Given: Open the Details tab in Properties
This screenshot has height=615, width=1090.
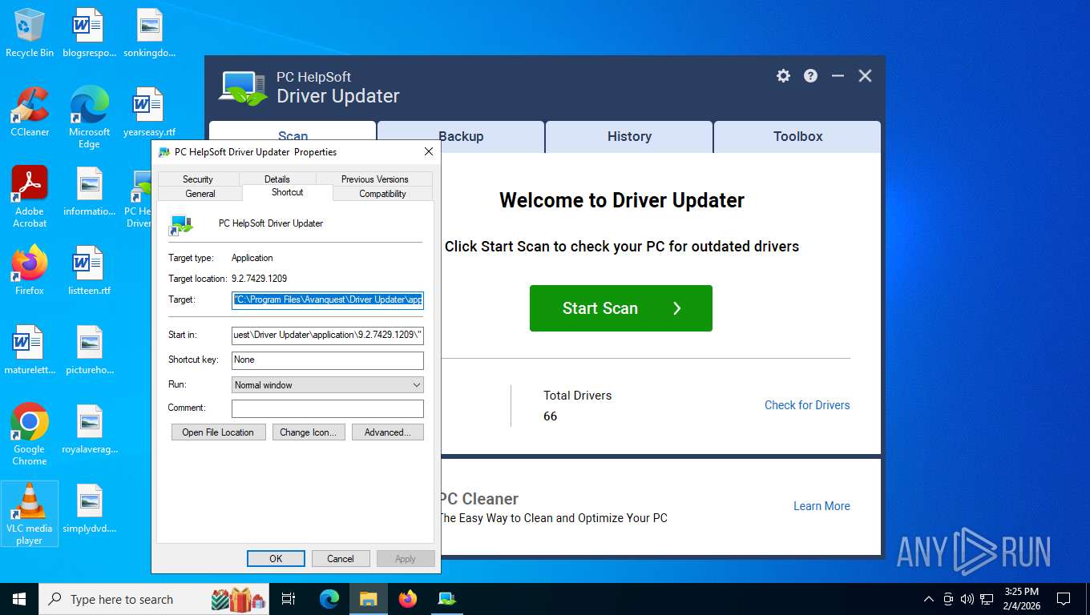Looking at the screenshot, I should [277, 179].
